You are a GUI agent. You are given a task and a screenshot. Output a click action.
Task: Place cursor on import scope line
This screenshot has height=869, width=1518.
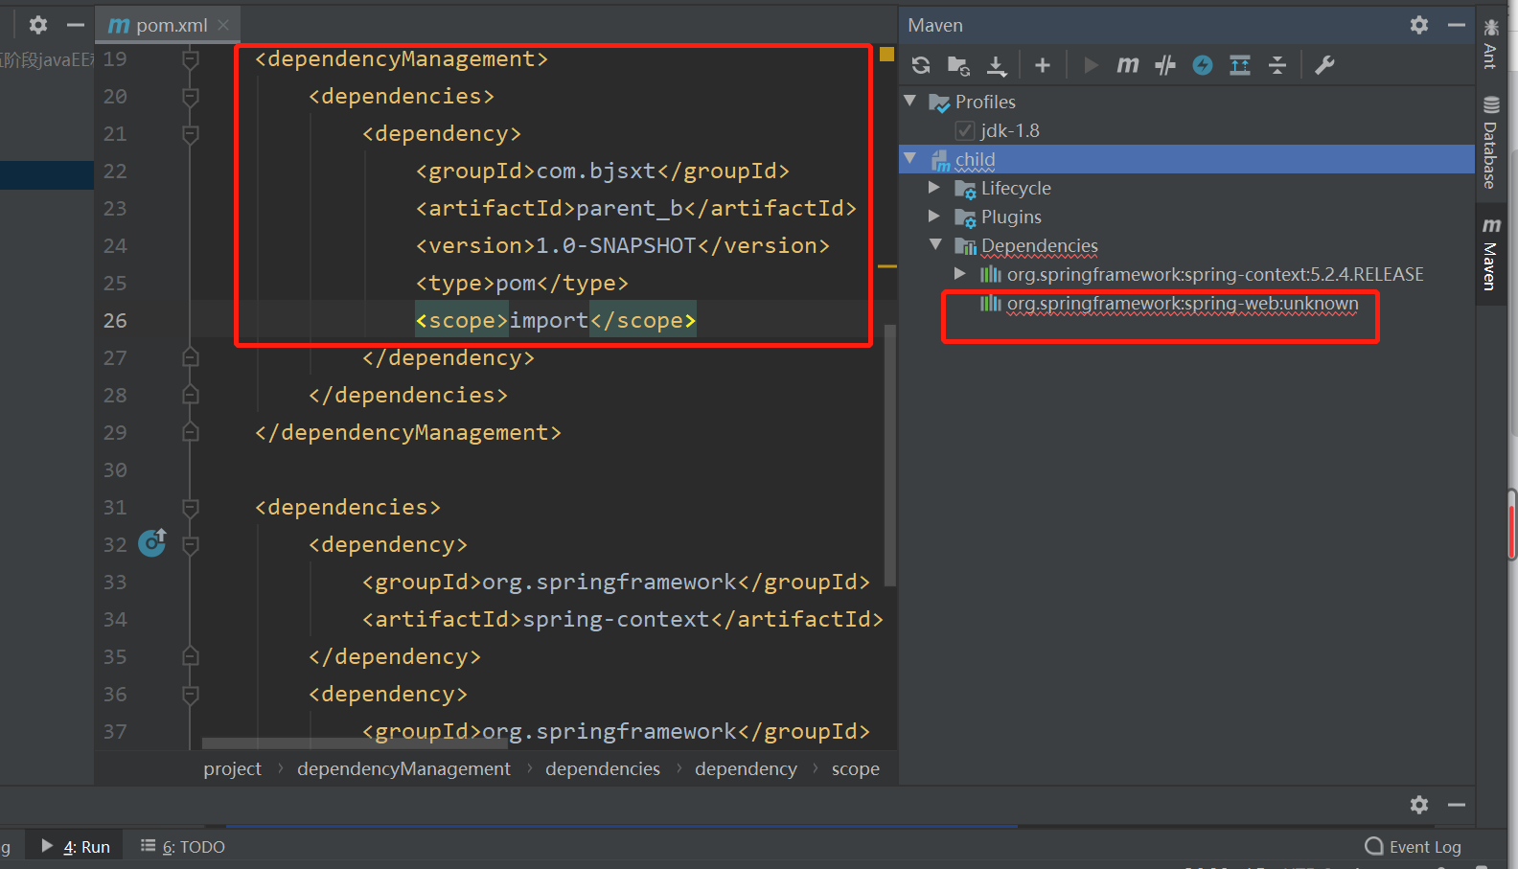tap(556, 320)
